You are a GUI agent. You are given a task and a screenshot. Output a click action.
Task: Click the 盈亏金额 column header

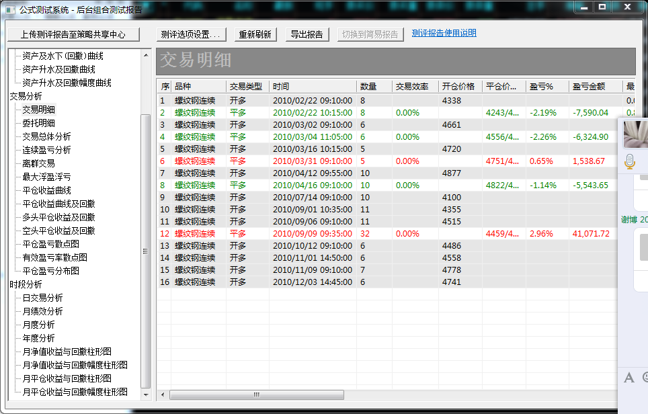coord(589,87)
